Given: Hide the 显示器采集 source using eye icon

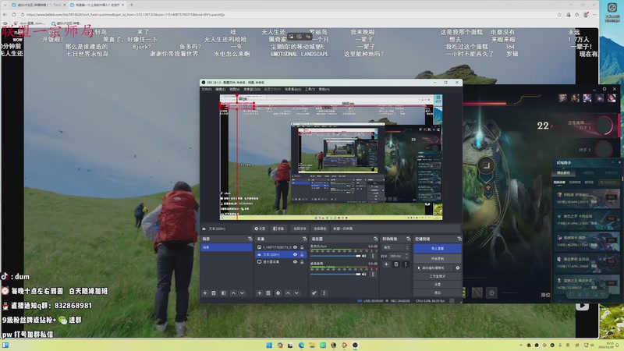Looking at the screenshot, I should click(x=295, y=261).
